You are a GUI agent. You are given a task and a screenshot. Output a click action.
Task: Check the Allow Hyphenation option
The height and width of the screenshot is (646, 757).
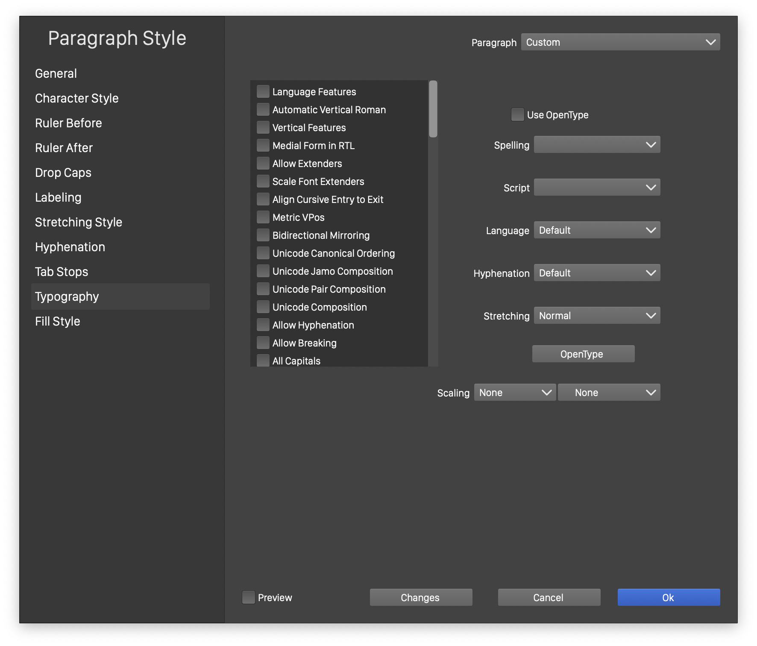[263, 325]
